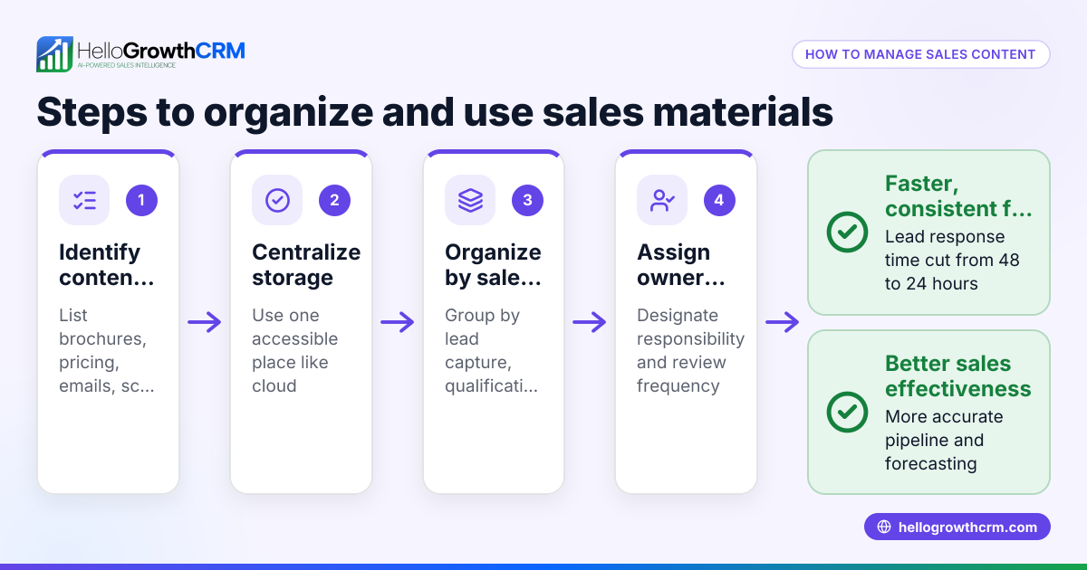Click the Assign owner card title
Image resolution: width=1087 pixels, height=570 pixels.
click(681, 265)
